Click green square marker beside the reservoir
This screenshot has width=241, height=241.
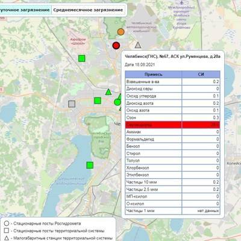(x=90, y=165)
